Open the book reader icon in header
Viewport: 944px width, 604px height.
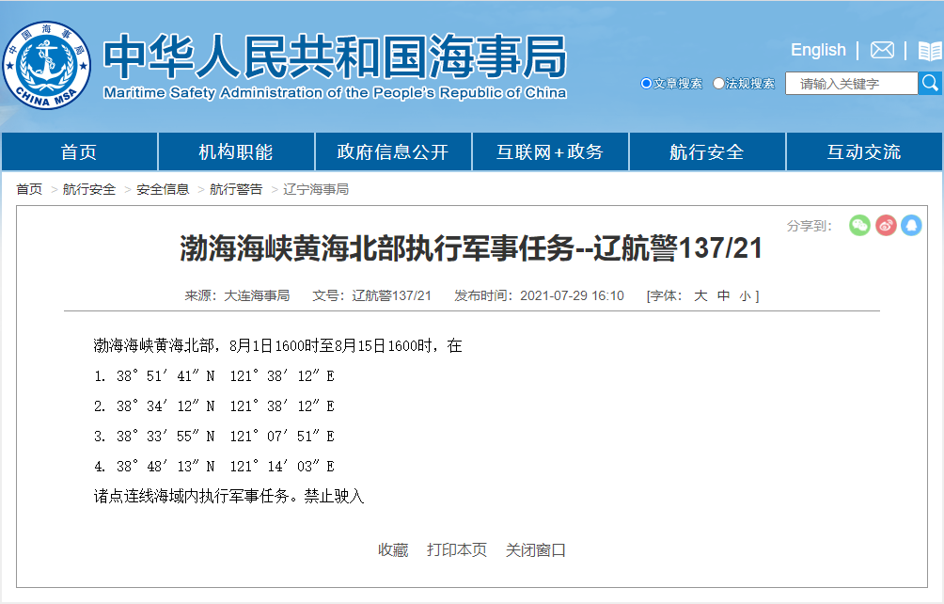point(930,51)
